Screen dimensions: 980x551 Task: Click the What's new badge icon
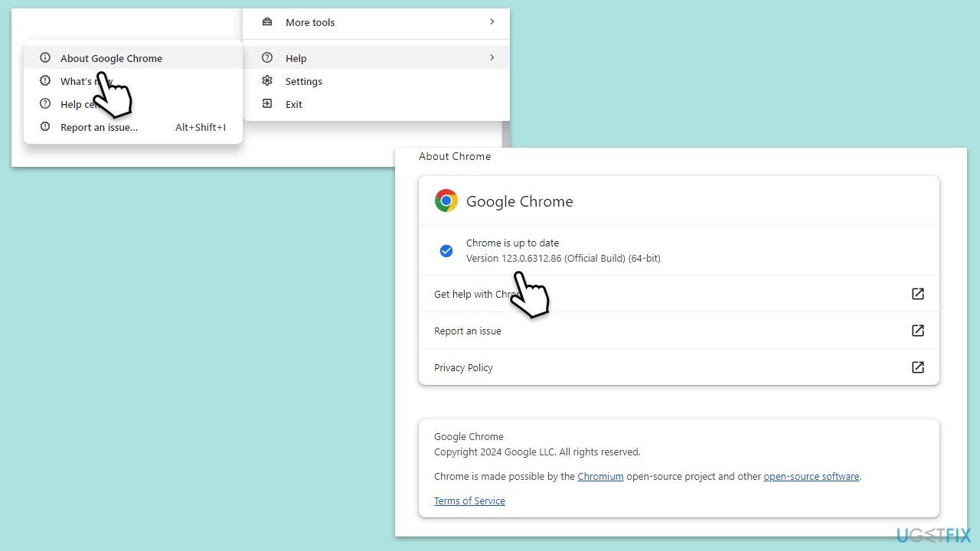(45, 81)
